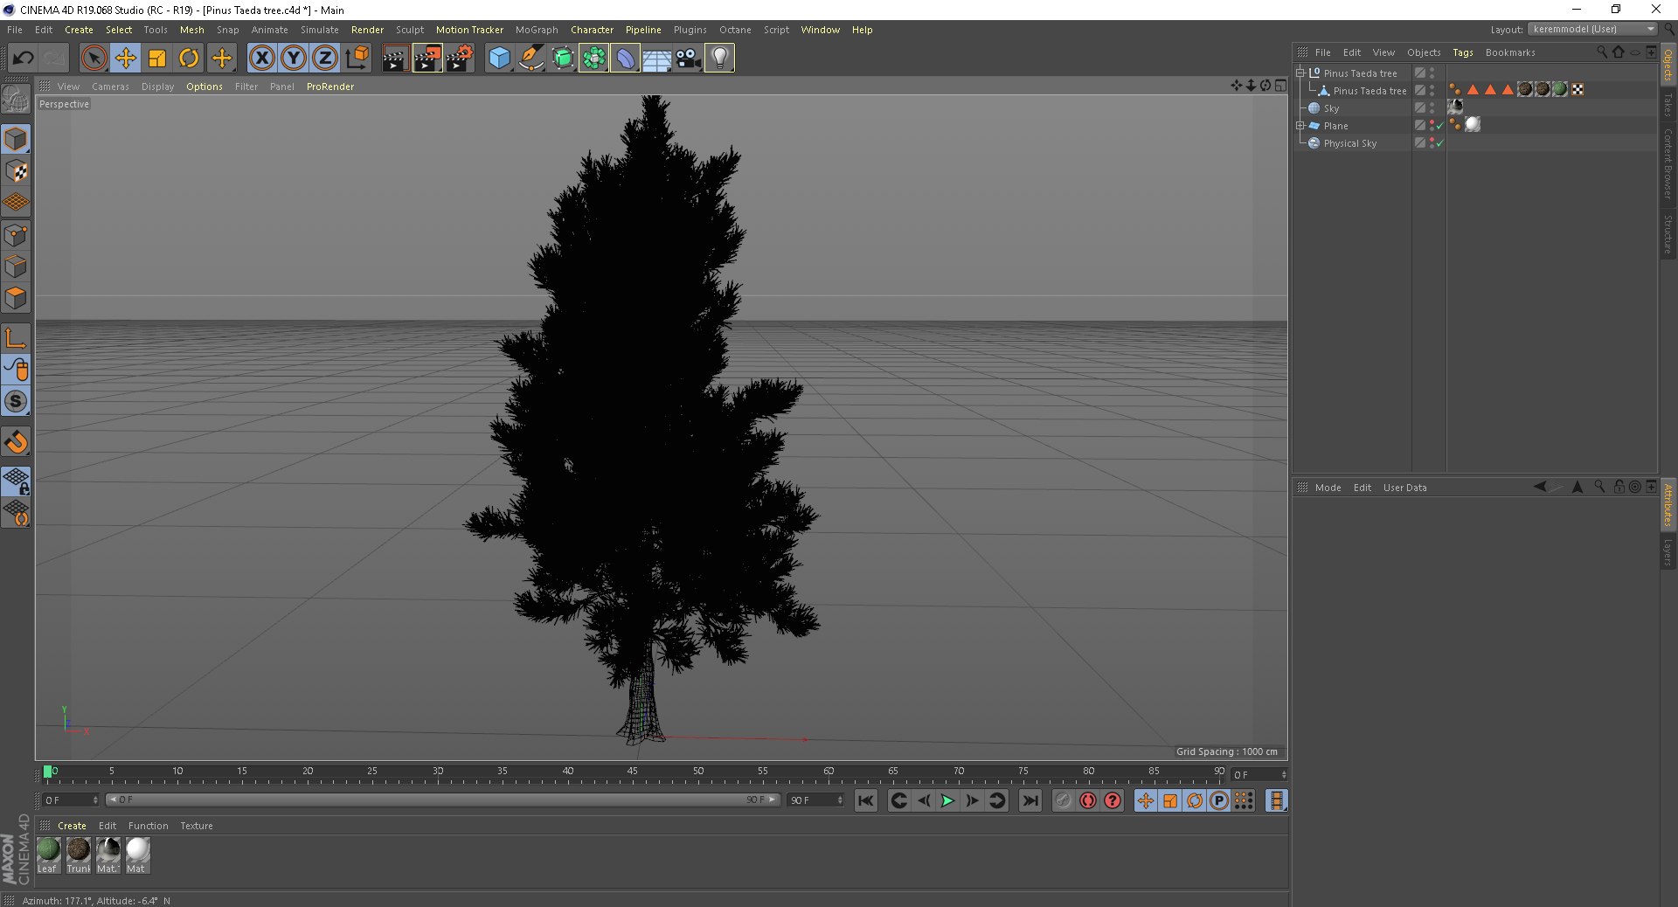Open Object Manager Tags menu

tap(1463, 52)
